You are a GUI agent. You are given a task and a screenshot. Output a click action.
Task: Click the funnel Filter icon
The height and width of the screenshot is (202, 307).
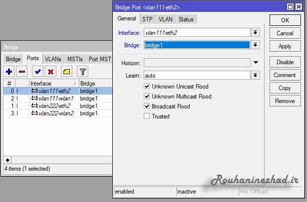click(82, 72)
